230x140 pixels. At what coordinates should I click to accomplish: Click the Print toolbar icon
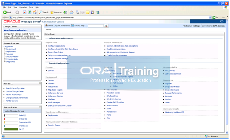77,12
